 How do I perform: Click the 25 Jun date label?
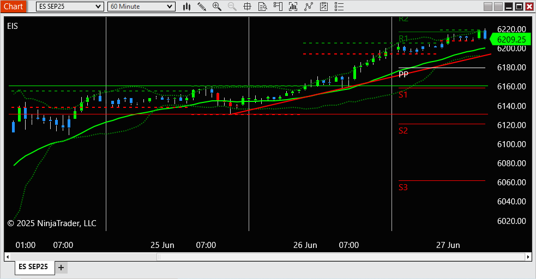pyautogui.click(x=162, y=245)
